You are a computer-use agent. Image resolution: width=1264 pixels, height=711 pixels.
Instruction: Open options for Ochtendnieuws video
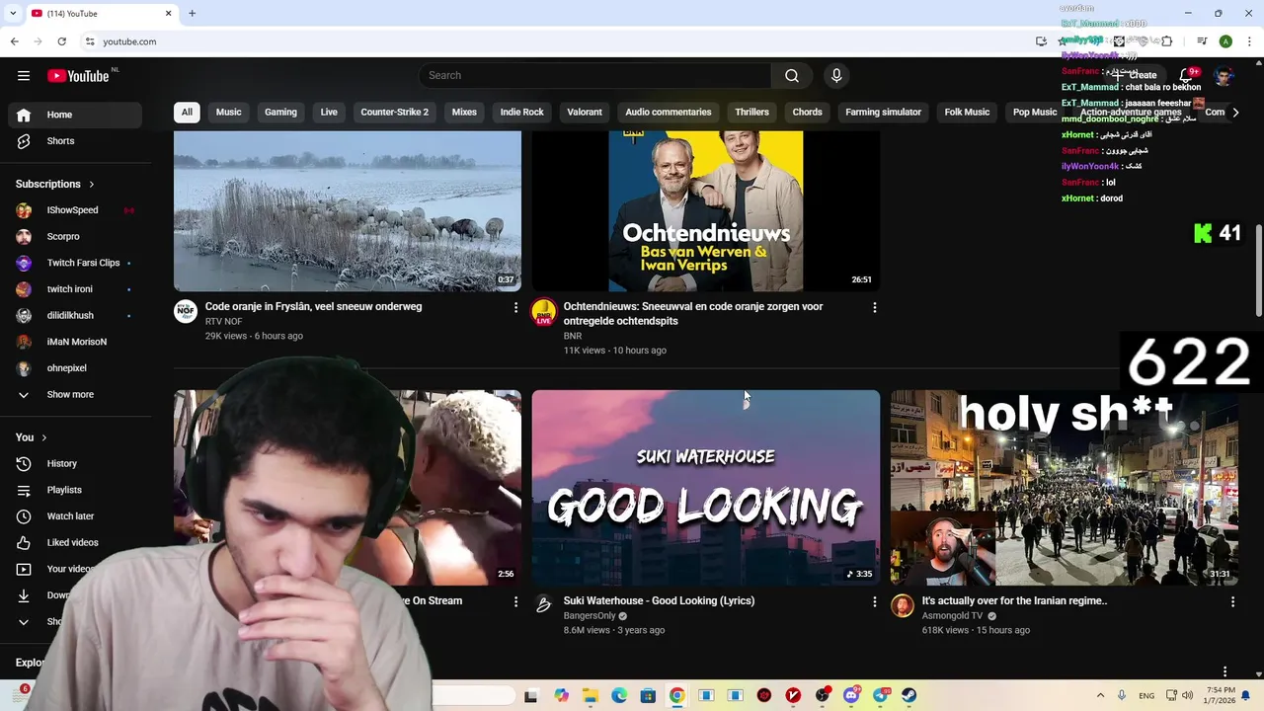(874, 308)
